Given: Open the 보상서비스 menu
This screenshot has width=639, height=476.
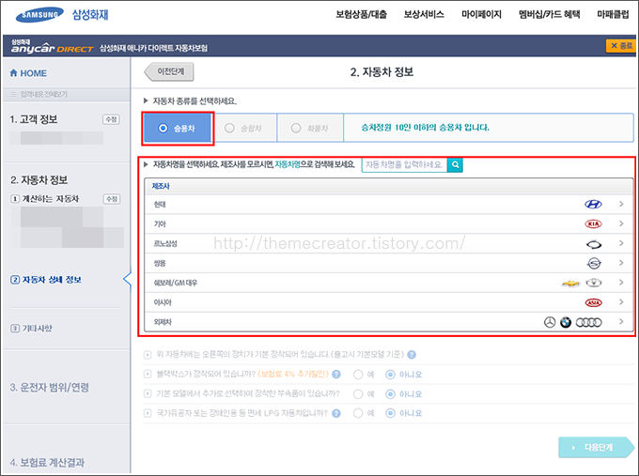Looking at the screenshot, I should coord(424,15).
